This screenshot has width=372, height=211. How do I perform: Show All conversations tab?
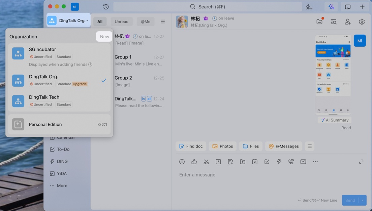[100, 22]
